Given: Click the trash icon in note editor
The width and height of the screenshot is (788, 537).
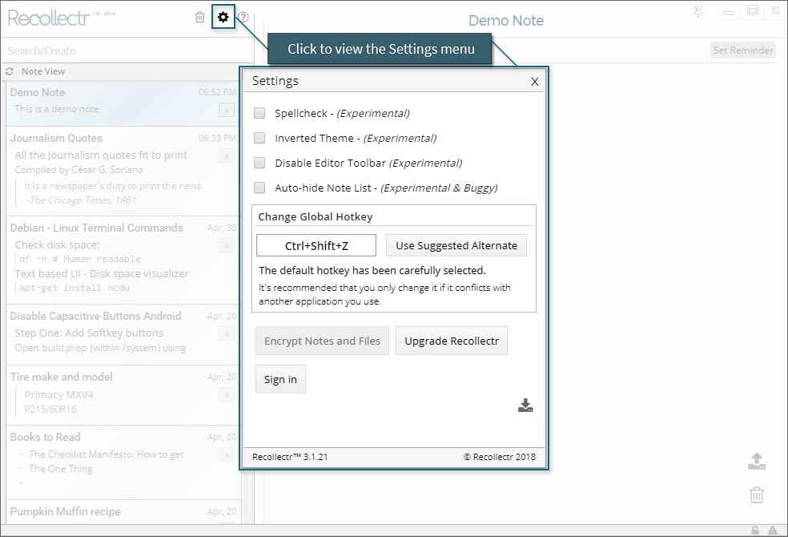Looking at the screenshot, I should coord(756,495).
